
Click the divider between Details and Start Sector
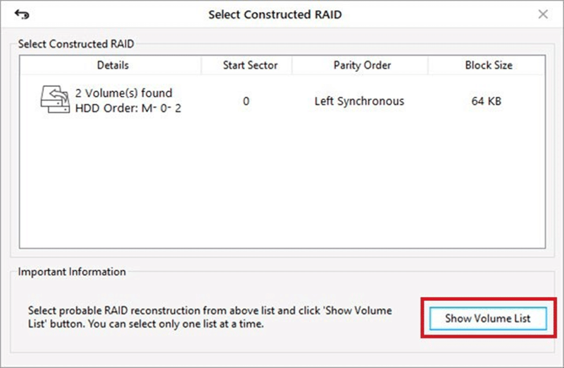tap(201, 65)
